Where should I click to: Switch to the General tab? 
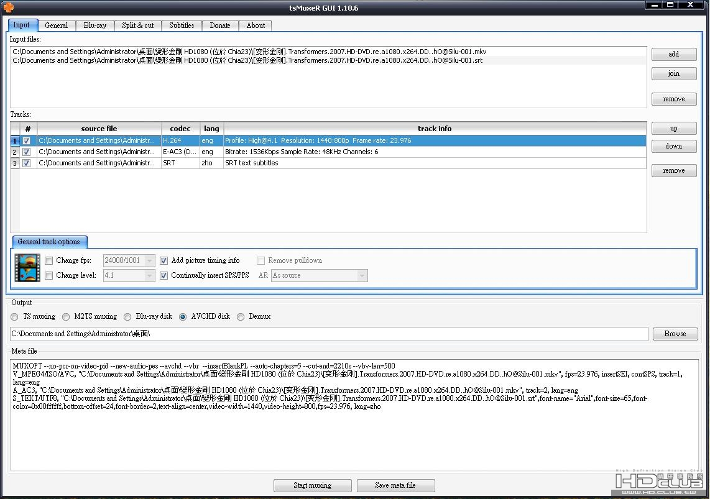point(56,25)
